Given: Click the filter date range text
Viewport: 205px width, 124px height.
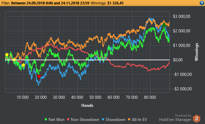Looking at the screenshot, I should (x=50, y=3).
